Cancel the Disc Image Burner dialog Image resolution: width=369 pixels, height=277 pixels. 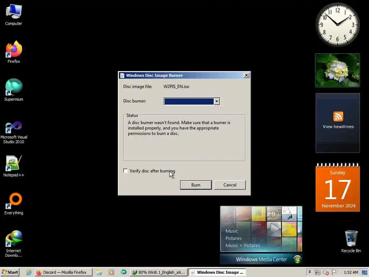[230, 185]
